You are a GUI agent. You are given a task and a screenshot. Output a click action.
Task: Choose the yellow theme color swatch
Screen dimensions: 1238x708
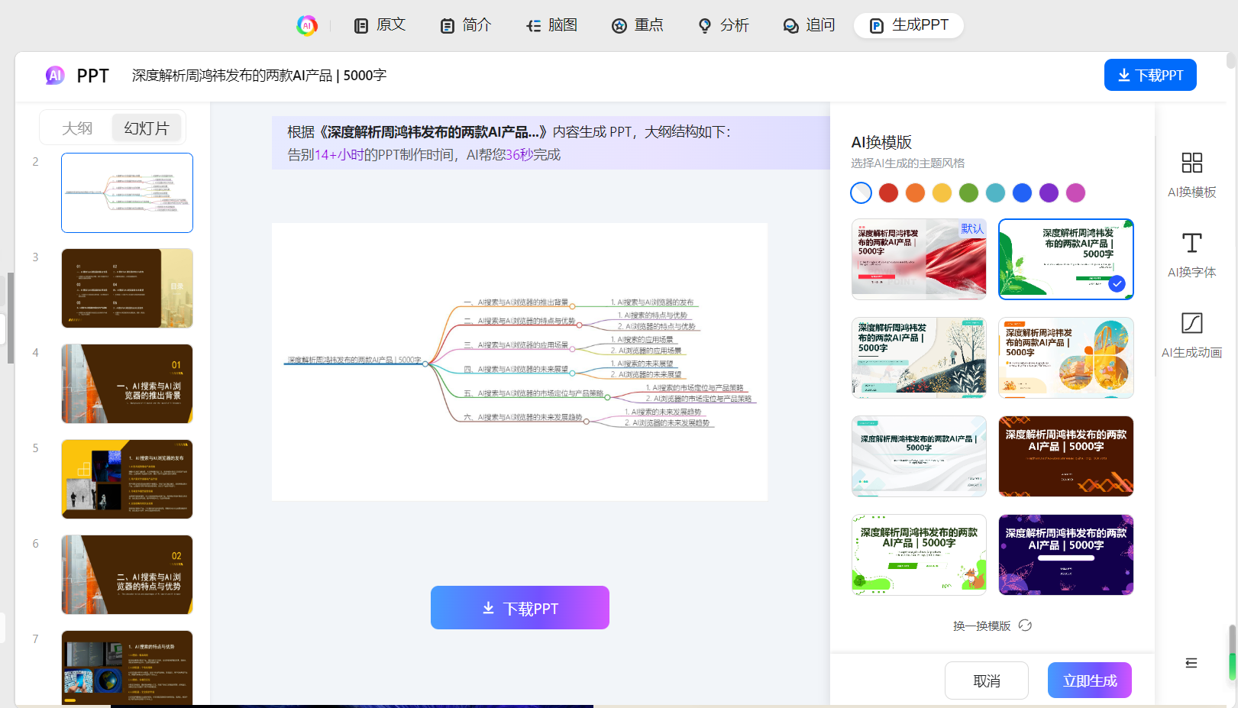click(x=942, y=193)
